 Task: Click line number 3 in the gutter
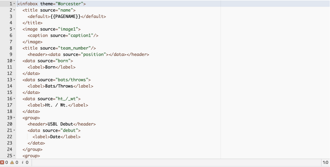(x=11, y=17)
